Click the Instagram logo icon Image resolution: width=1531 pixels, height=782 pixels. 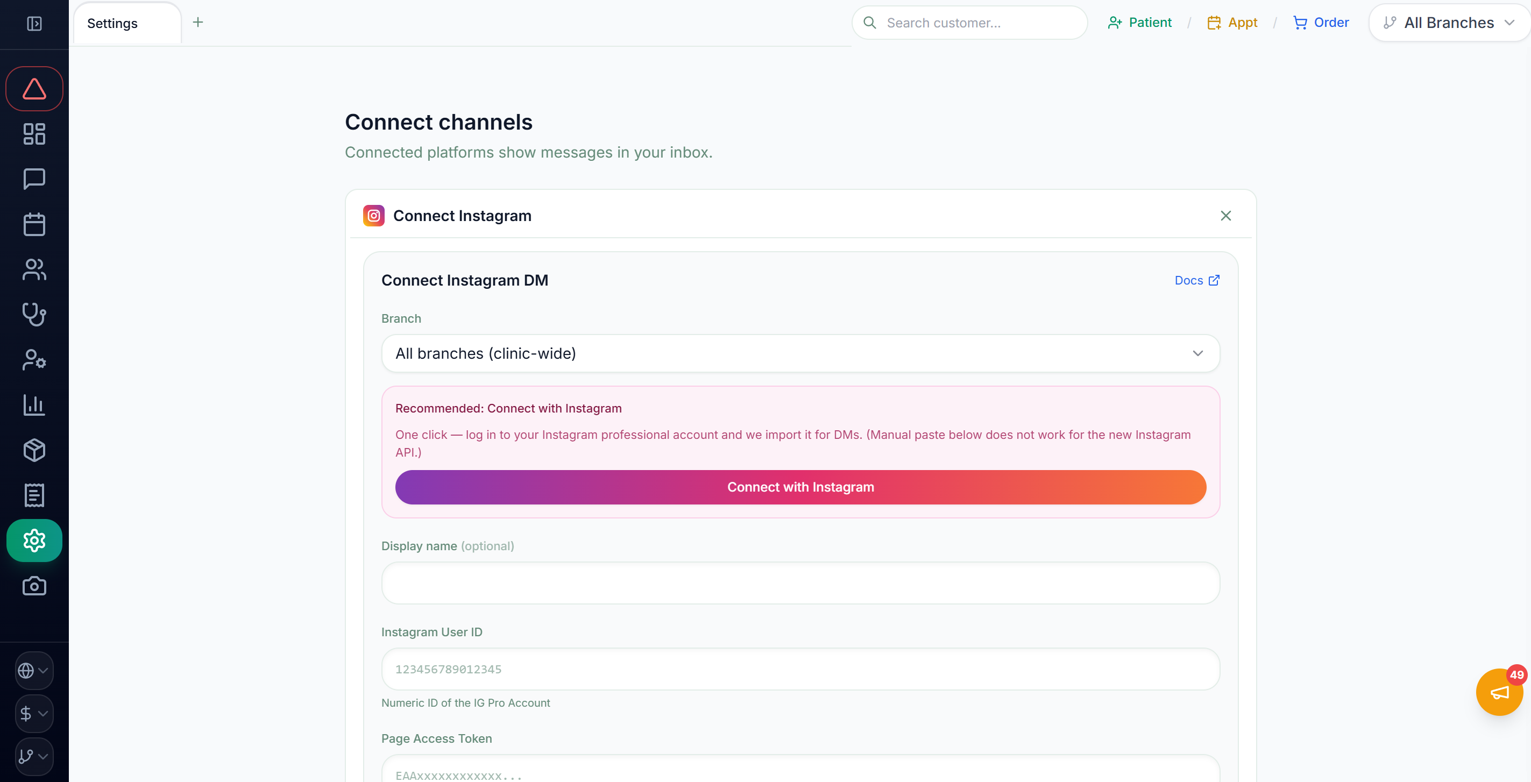click(374, 216)
